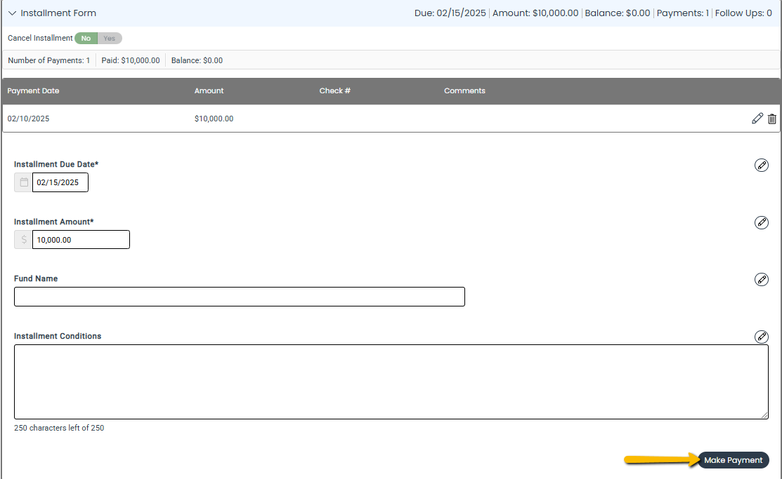Viewport: 782px width, 479px height.
Task: Open the calendar for Installment Due Date
Action: coord(23,182)
